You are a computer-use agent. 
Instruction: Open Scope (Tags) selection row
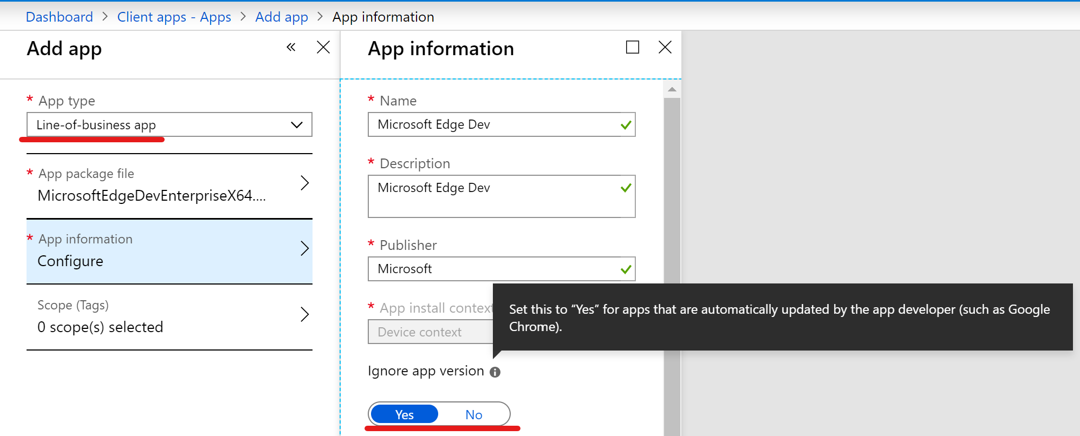click(x=170, y=317)
